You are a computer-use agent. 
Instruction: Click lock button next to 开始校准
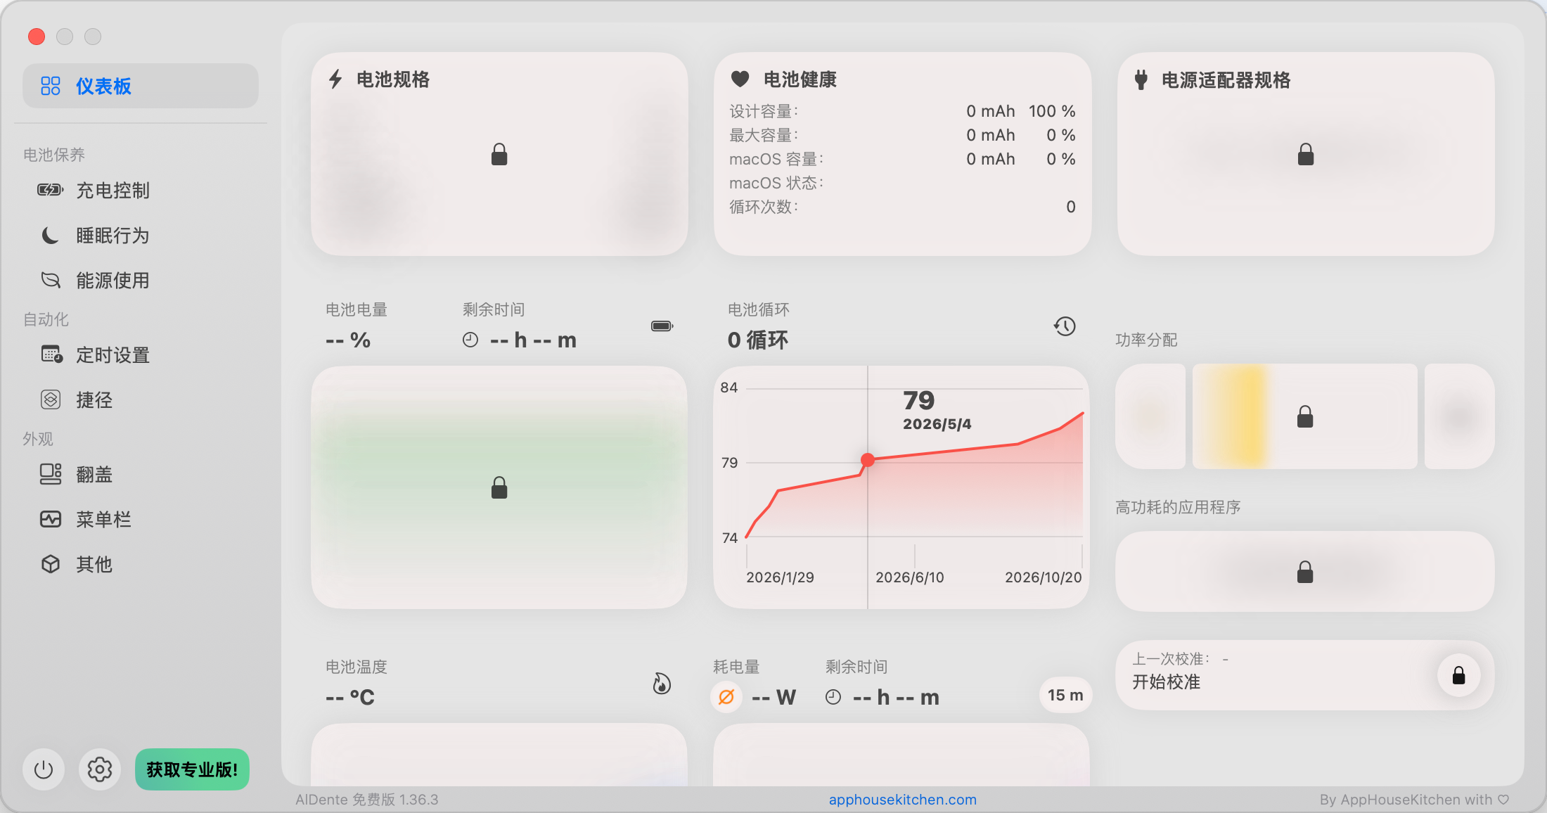pyautogui.click(x=1459, y=675)
